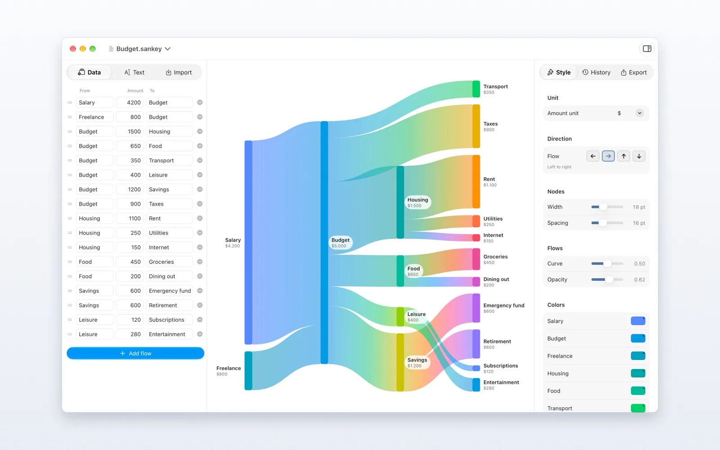
Task: Open the Budget.sankey file name dropdown
Action: (167, 49)
